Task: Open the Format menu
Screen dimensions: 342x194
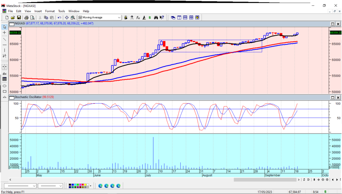Action: (50, 11)
